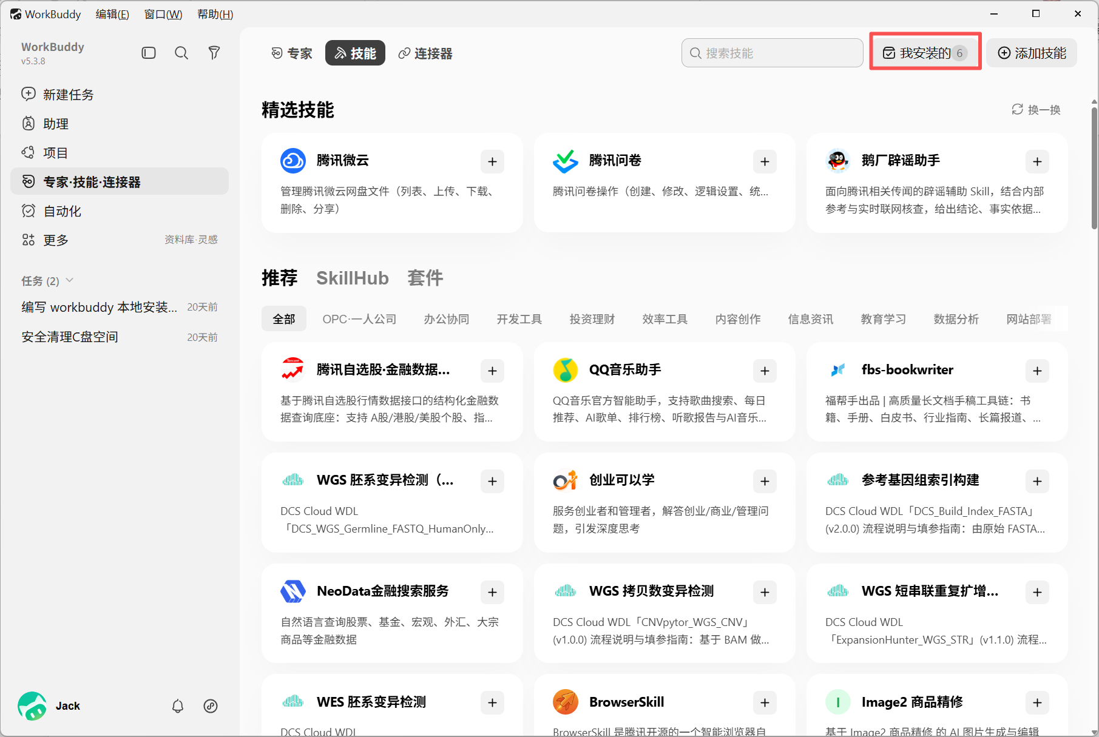The height and width of the screenshot is (737, 1099).
Task: Open 项目 in sidebar
Action: [x=120, y=153]
